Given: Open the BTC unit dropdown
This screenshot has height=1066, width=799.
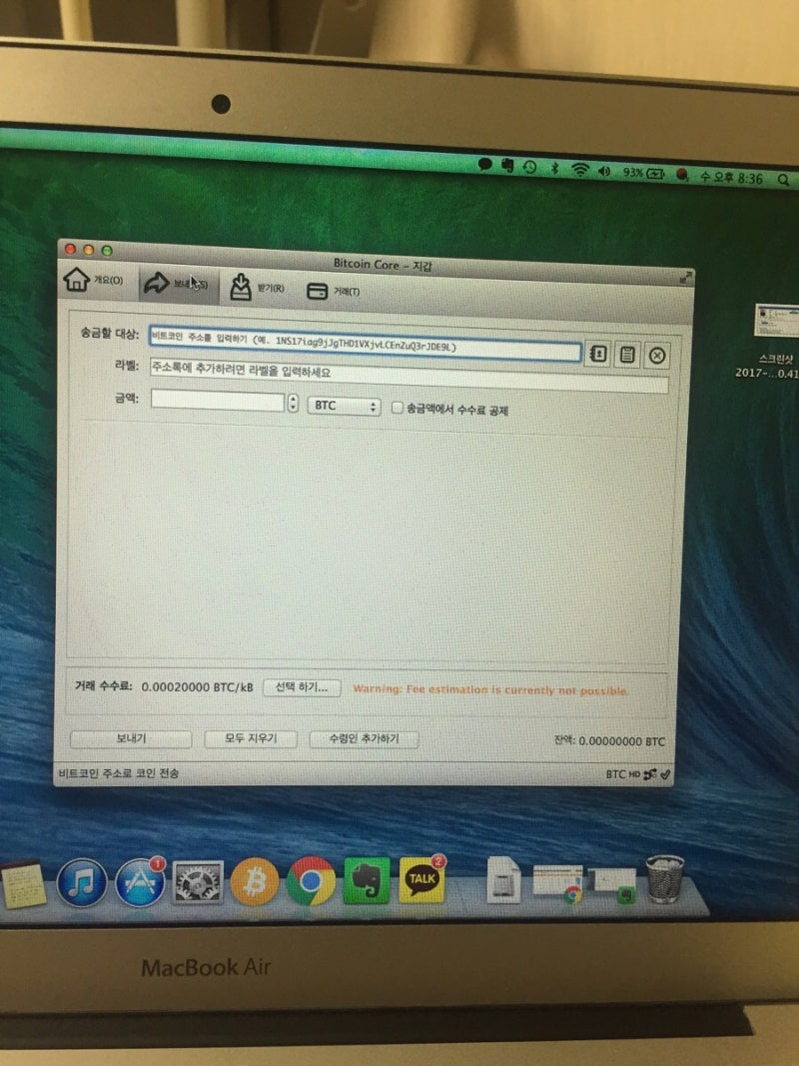Looking at the screenshot, I should [344, 406].
